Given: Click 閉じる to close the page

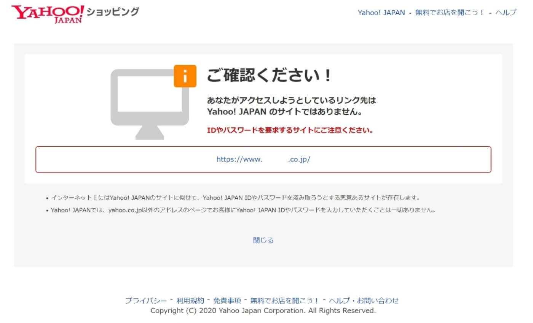Looking at the screenshot, I should tap(263, 240).
